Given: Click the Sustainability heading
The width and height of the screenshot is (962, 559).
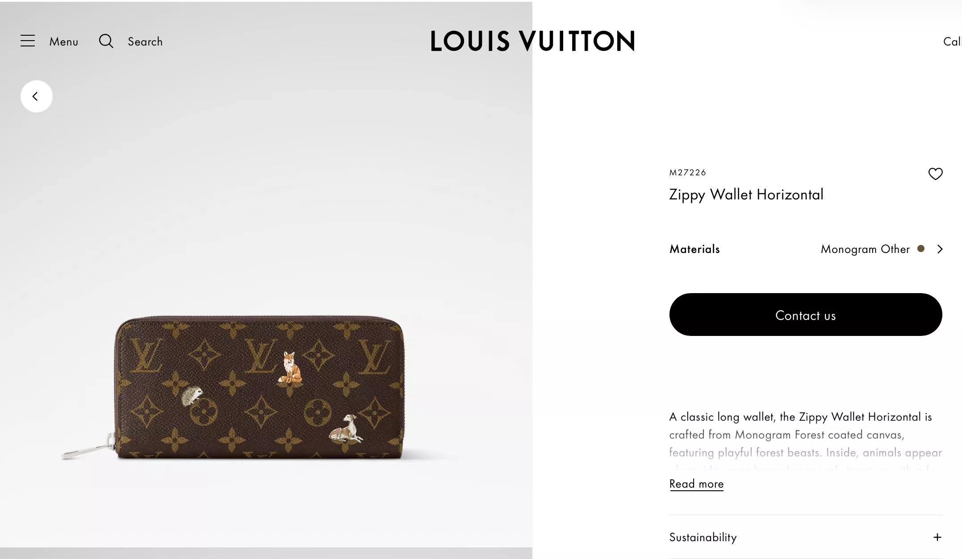Looking at the screenshot, I should tap(703, 537).
